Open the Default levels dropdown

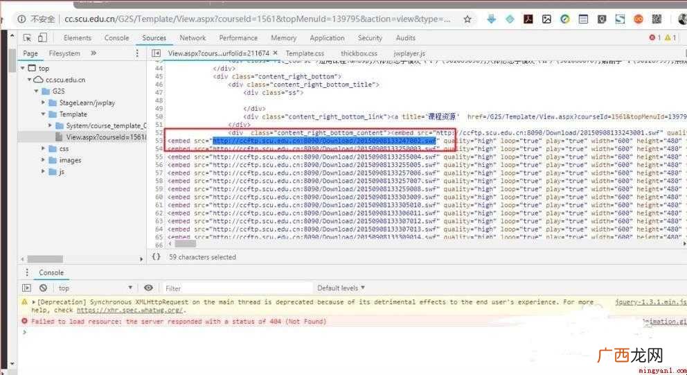pos(341,288)
